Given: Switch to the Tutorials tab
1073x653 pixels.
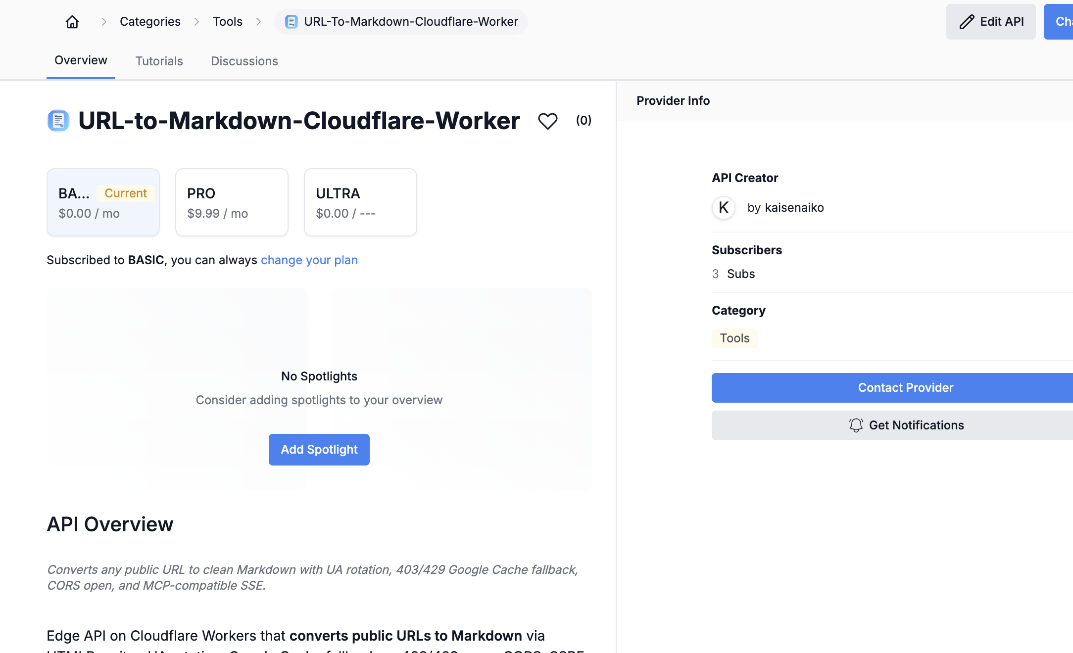Looking at the screenshot, I should point(159,61).
